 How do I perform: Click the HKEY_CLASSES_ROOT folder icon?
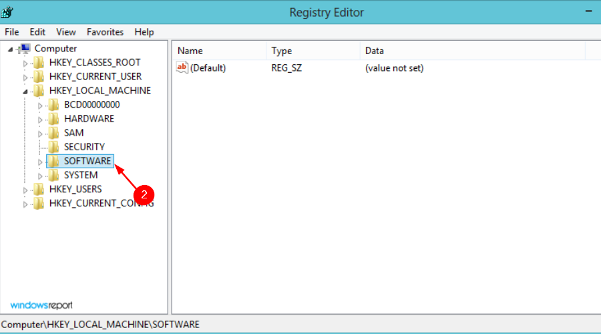tap(39, 63)
